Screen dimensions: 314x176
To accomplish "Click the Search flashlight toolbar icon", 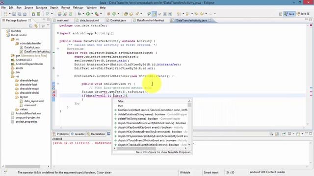I will (137, 14).
